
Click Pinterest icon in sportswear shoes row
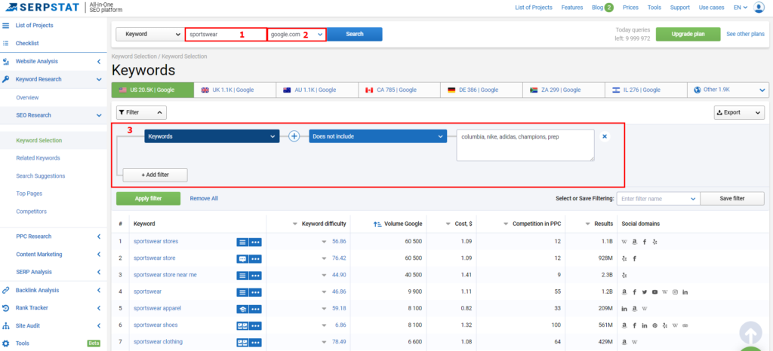[x=654, y=325]
